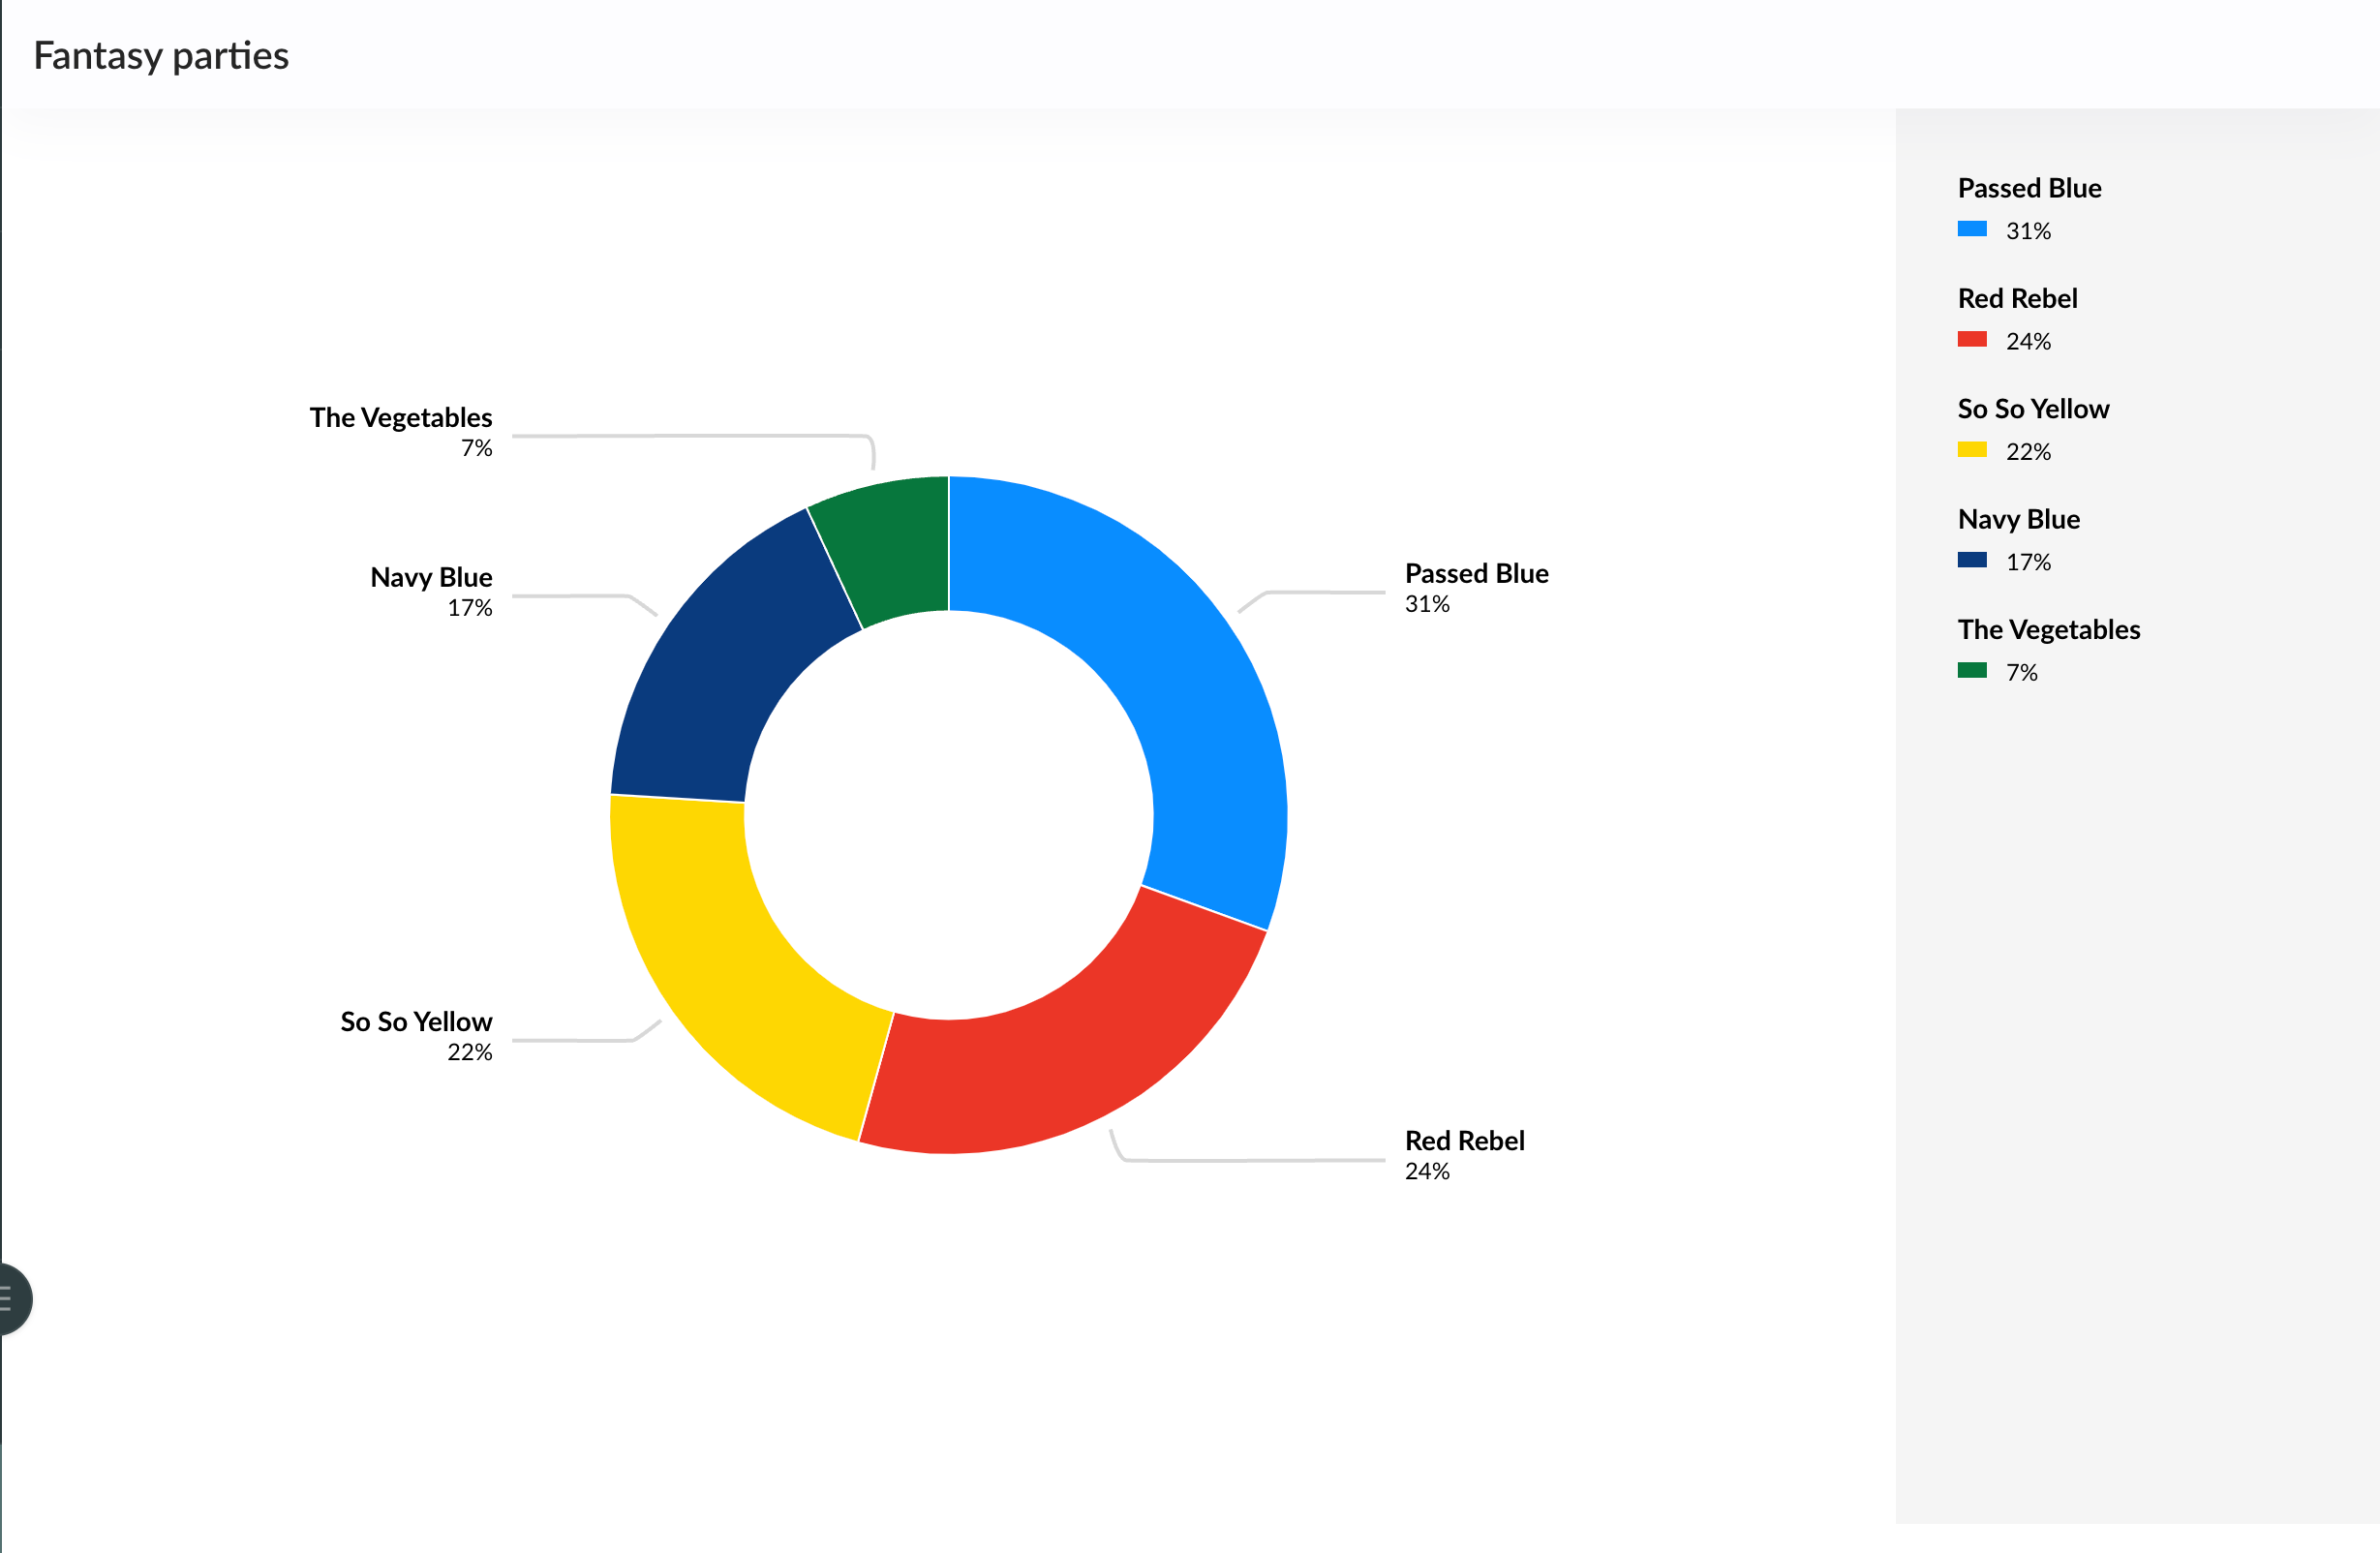The image size is (2380, 1553).
Task: Click the So So Yellow legend title
Action: (2032, 408)
